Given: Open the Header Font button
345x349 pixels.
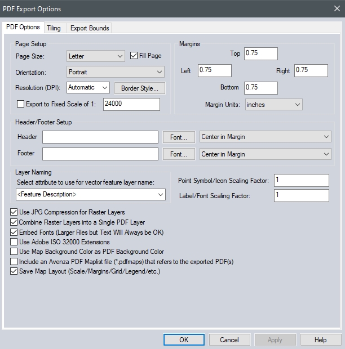Looking at the screenshot, I should pyautogui.click(x=179, y=137).
